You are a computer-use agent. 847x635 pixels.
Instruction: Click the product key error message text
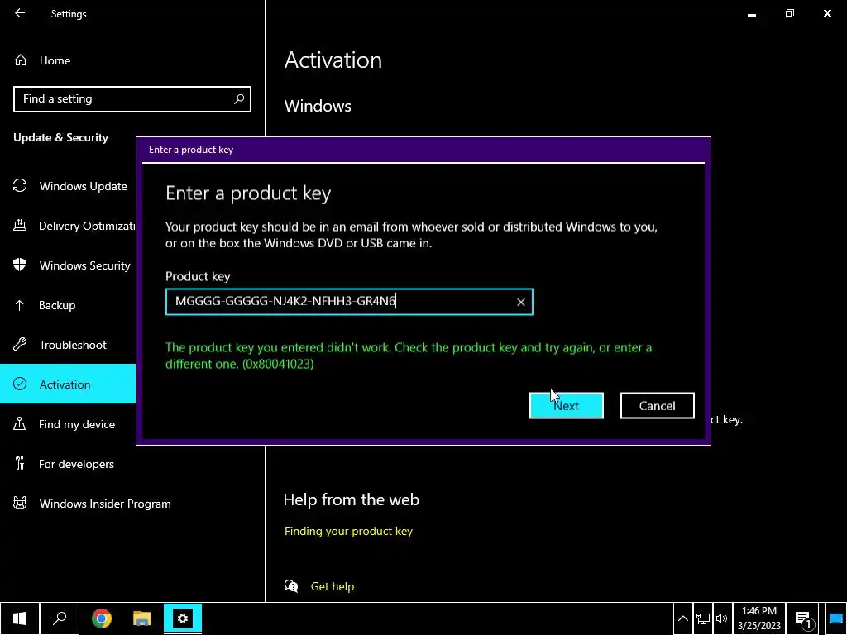click(409, 356)
